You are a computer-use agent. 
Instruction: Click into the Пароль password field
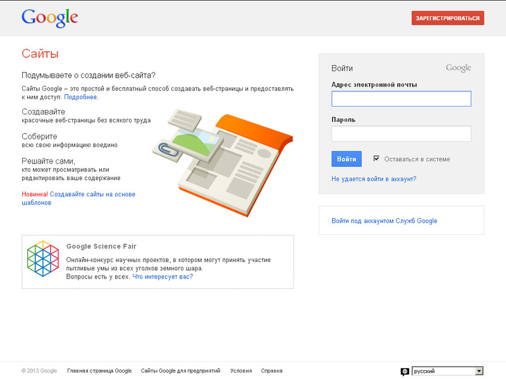(x=401, y=134)
